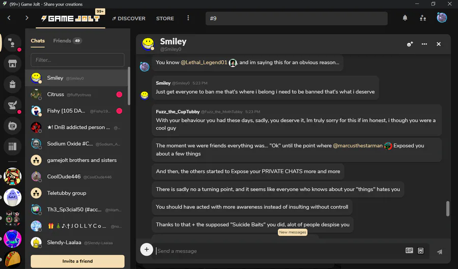
Task: Close the Smiley chat window
Action: [439, 44]
